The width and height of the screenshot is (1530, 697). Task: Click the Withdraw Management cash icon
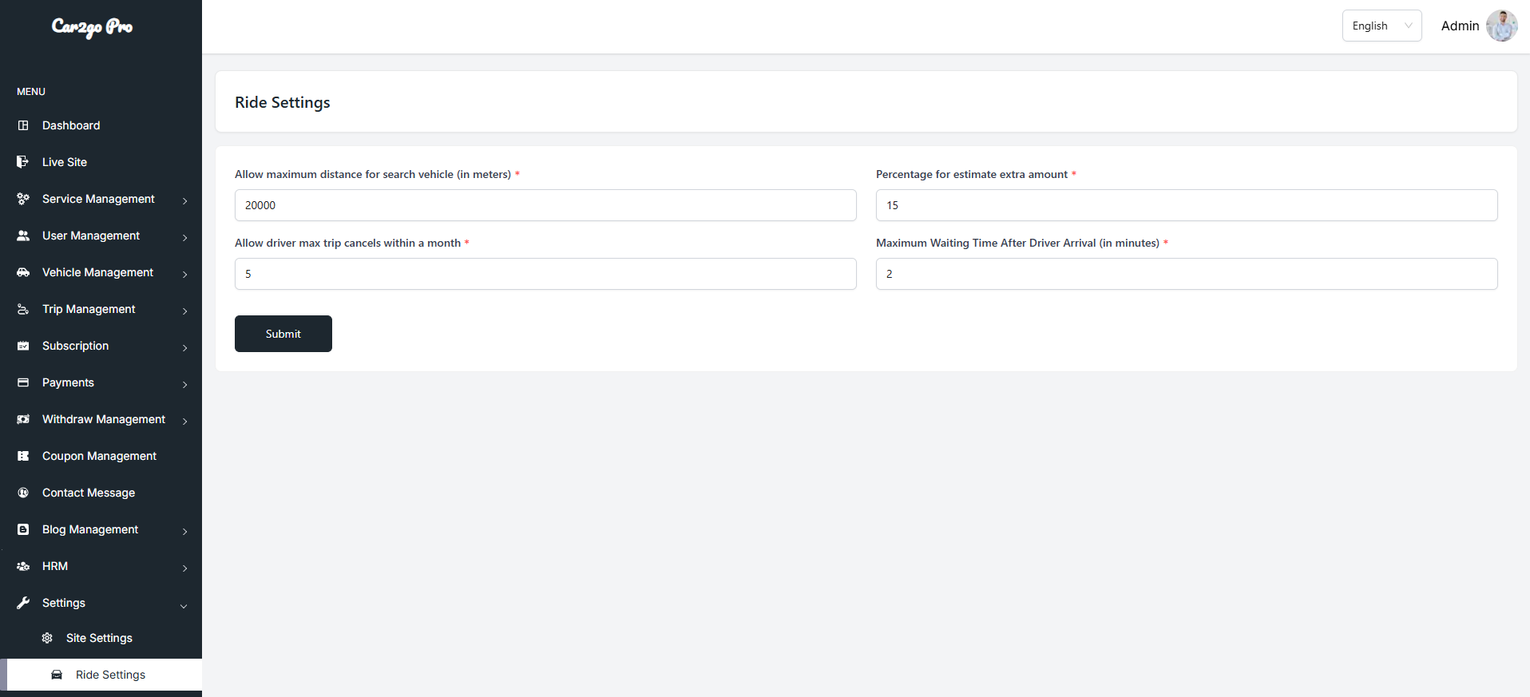(x=23, y=419)
